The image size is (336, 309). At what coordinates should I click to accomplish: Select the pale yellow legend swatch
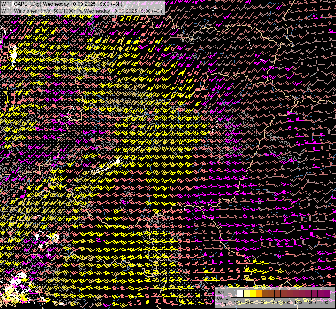tap(247, 294)
